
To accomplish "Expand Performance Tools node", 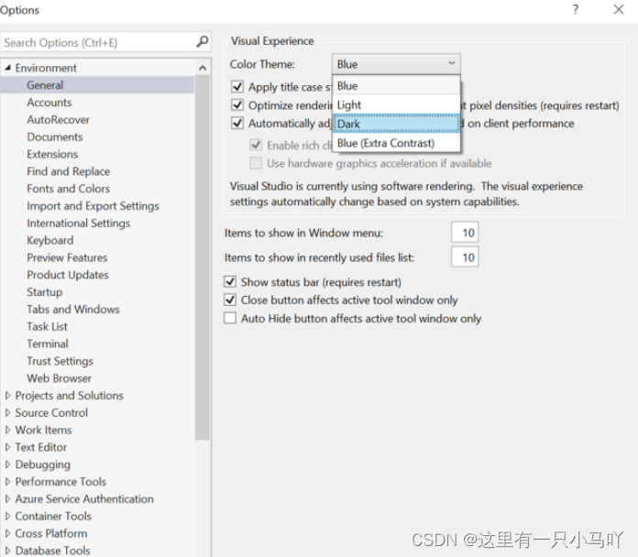I will [x=7, y=482].
